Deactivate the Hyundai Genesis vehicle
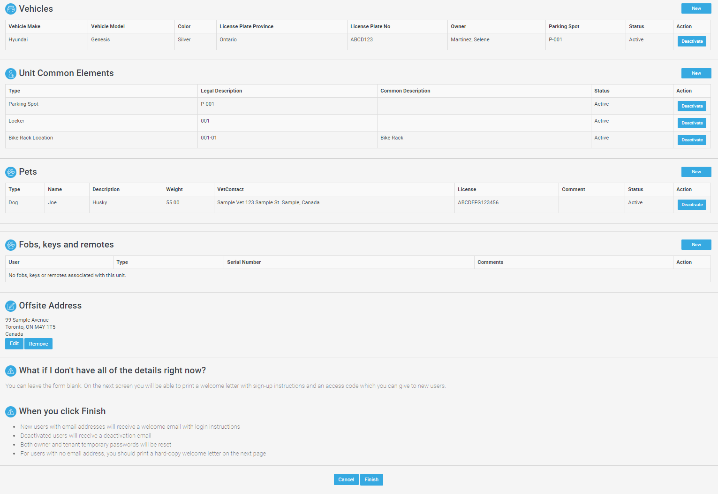This screenshot has height=494, width=718. 692,41
